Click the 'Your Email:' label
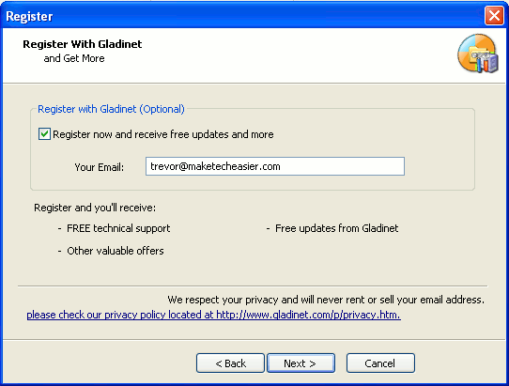Viewport: 509px width, 386px height. pos(99,167)
